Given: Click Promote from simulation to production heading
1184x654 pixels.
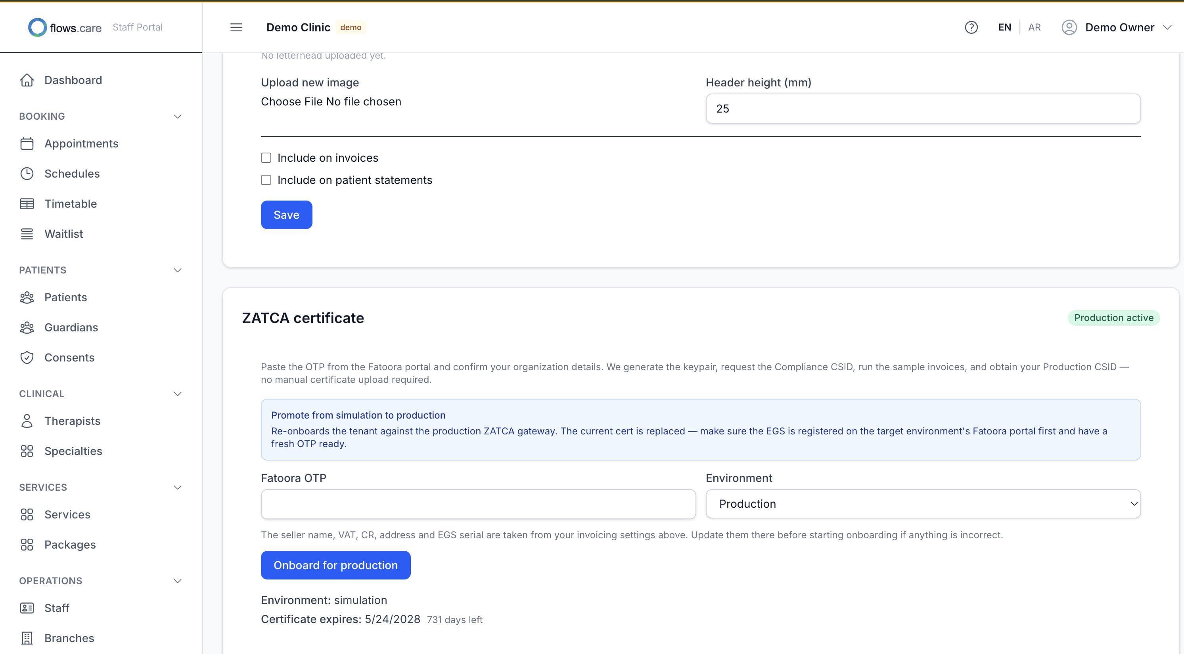Looking at the screenshot, I should click(x=358, y=415).
